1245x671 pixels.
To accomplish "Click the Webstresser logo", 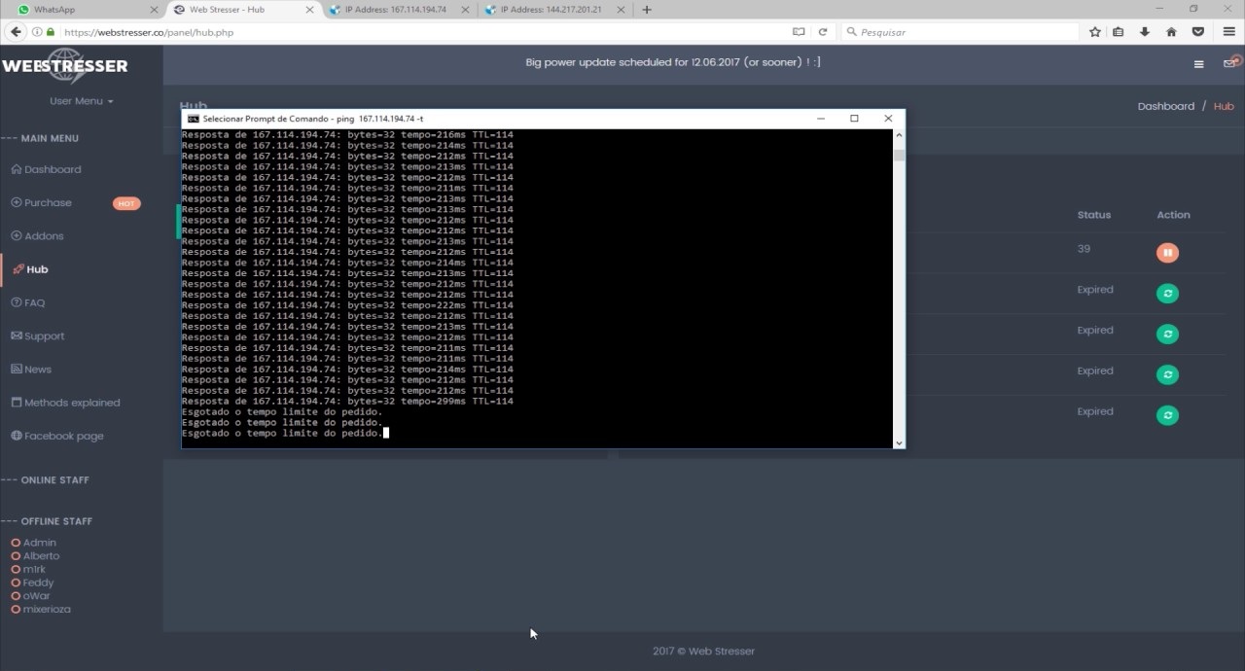I will 65,66.
